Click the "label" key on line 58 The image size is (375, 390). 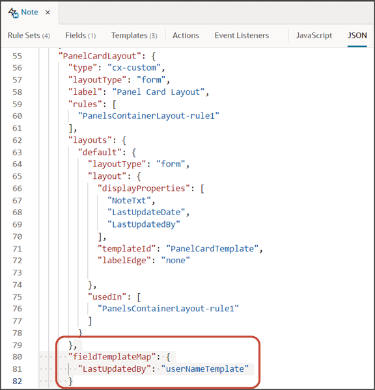(x=85, y=92)
